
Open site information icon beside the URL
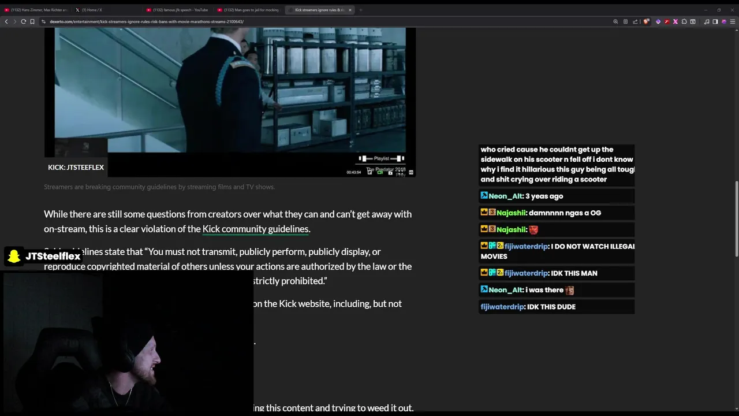click(43, 21)
